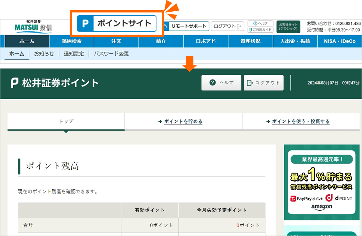Select the トップ tab
The image size is (362, 236).
(x=66, y=122)
